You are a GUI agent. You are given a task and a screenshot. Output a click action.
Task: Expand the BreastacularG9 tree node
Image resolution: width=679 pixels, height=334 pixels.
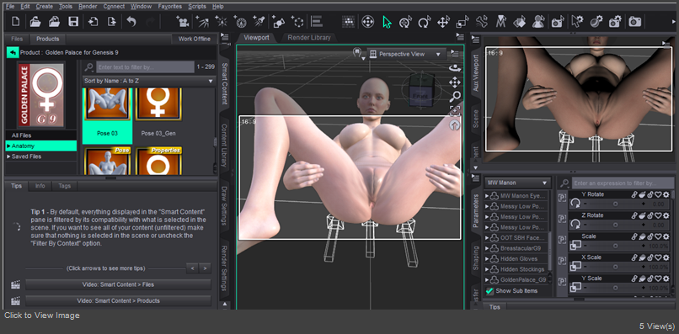[x=487, y=248]
